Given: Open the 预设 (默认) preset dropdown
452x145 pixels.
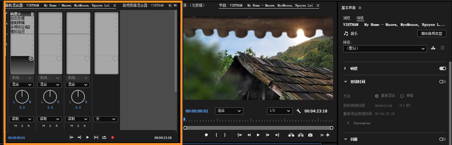Looking at the screenshot, I should pos(385,48).
